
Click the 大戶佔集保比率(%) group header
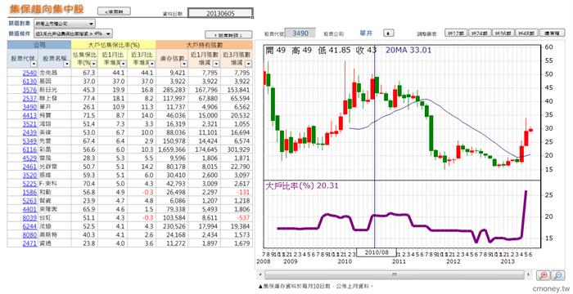click(114, 45)
